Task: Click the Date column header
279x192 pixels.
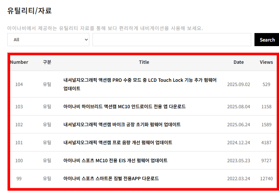Action: tap(238, 62)
